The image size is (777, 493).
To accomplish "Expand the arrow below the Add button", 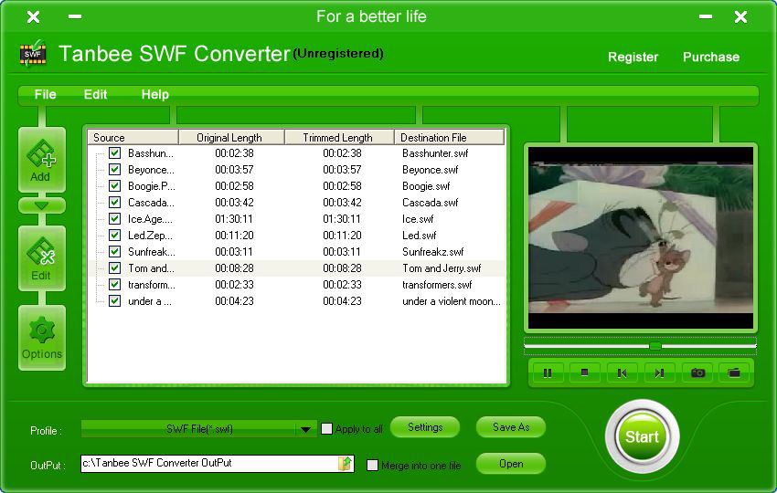I will 42,205.
